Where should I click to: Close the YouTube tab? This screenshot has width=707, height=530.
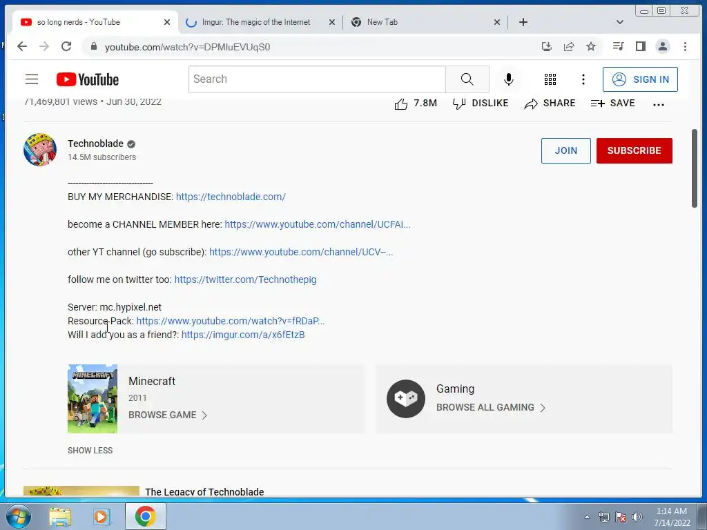coord(167,22)
